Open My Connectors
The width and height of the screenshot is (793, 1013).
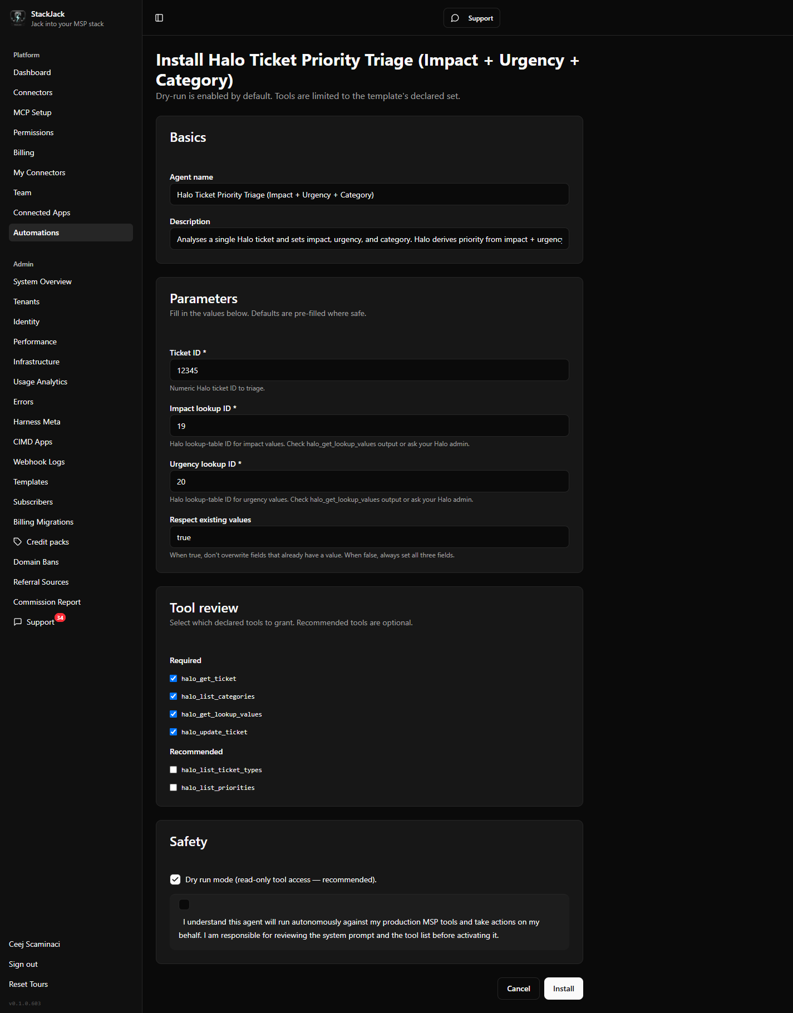click(71, 172)
